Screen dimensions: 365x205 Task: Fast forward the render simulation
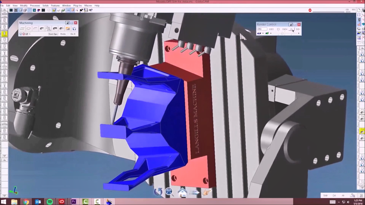point(298,29)
